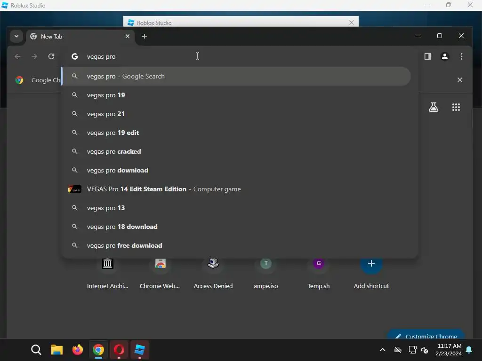Open the Access Denied shortcut
This screenshot has width=482, height=361.
tap(213, 273)
